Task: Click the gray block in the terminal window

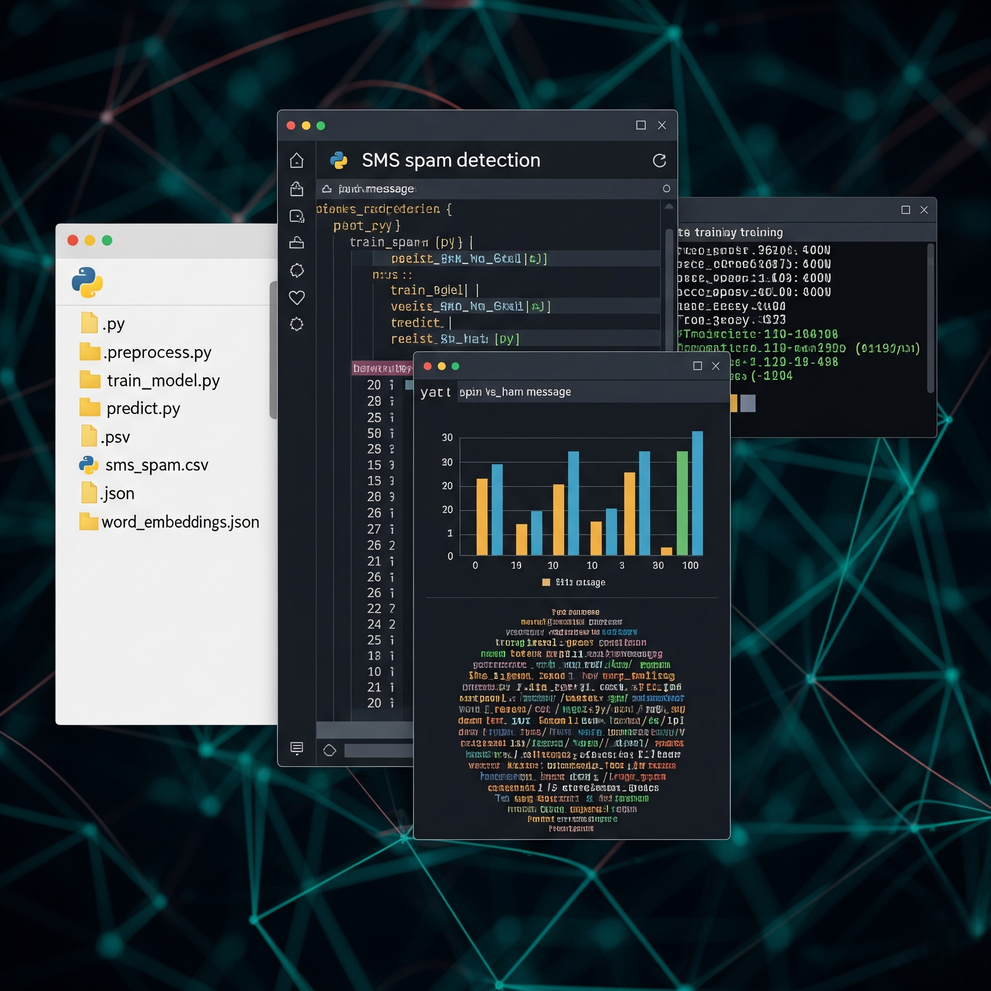Action: point(748,403)
